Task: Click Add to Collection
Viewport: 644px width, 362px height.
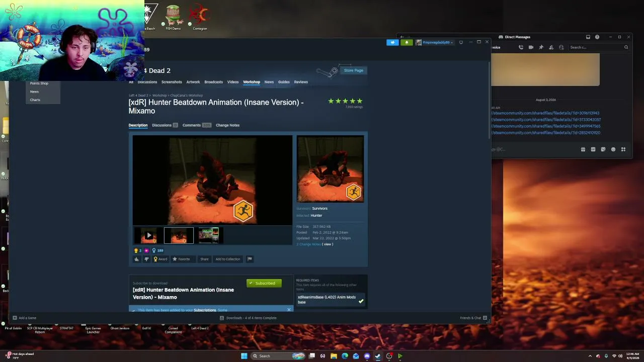Action: click(228, 259)
